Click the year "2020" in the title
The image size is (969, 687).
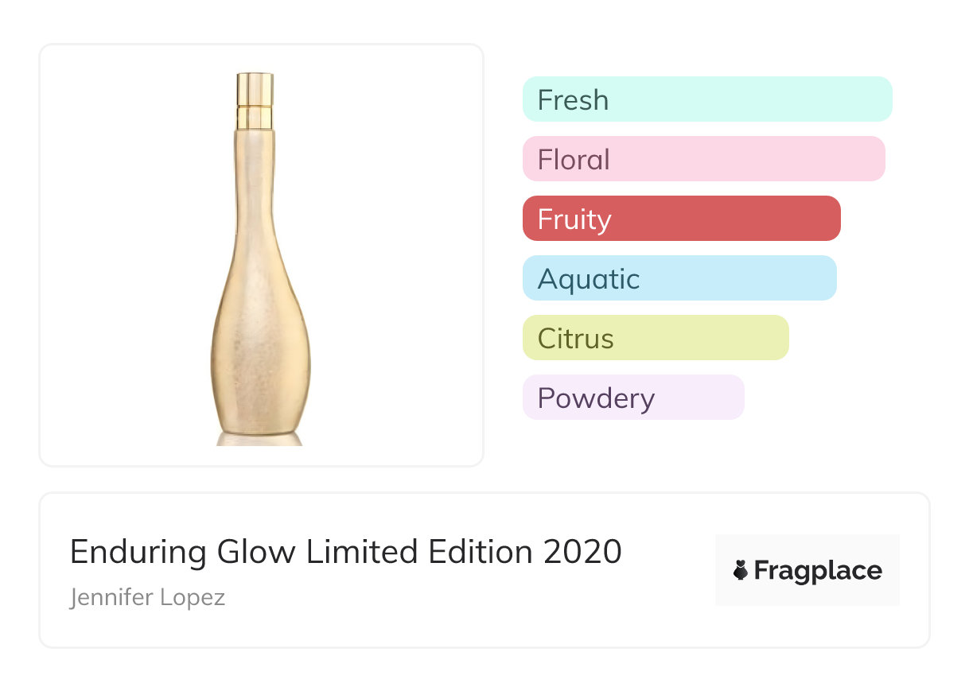pos(582,552)
